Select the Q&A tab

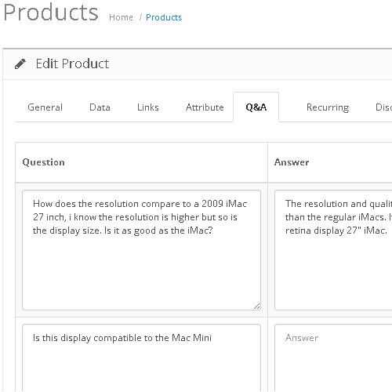[x=256, y=107]
